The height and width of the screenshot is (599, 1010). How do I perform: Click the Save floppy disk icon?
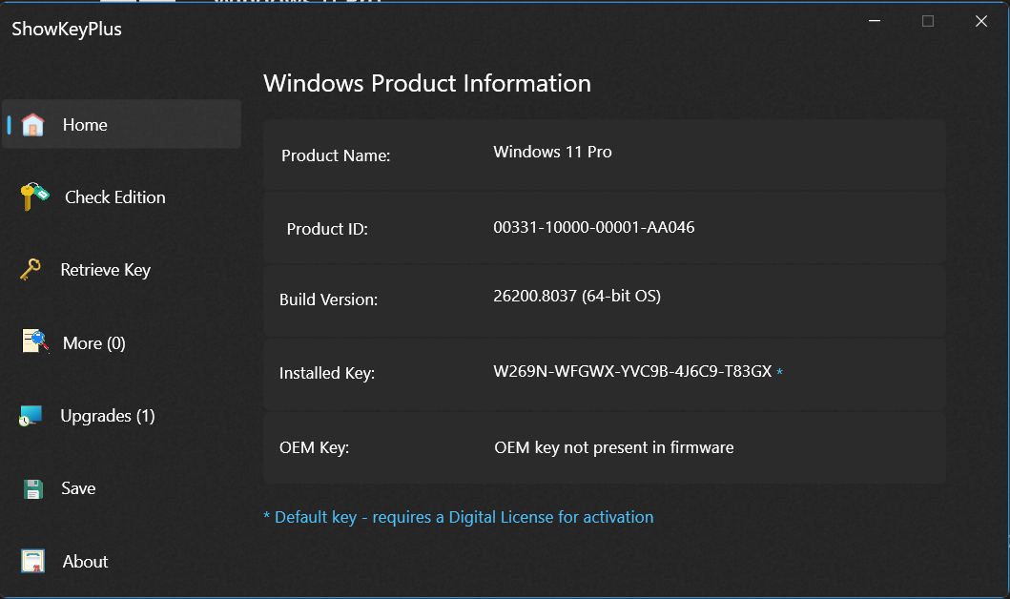[32, 489]
